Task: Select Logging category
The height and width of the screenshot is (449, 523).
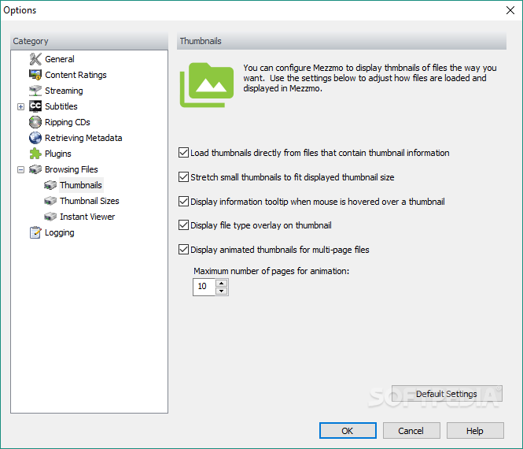Action: pyautogui.click(x=59, y=232)
